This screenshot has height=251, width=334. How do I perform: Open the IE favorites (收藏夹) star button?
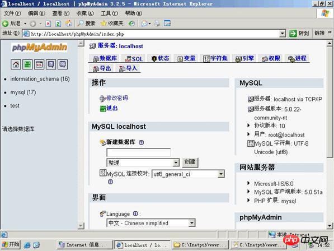click(x=112, y=24)
